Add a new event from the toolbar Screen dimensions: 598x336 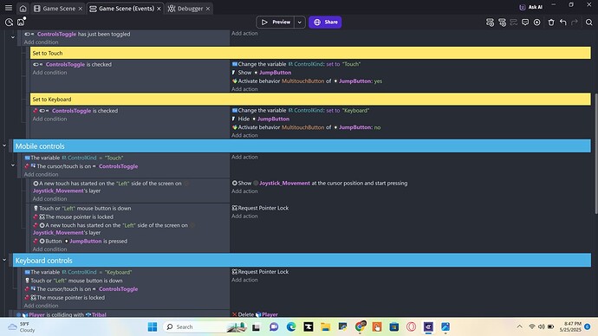(490, 23)
